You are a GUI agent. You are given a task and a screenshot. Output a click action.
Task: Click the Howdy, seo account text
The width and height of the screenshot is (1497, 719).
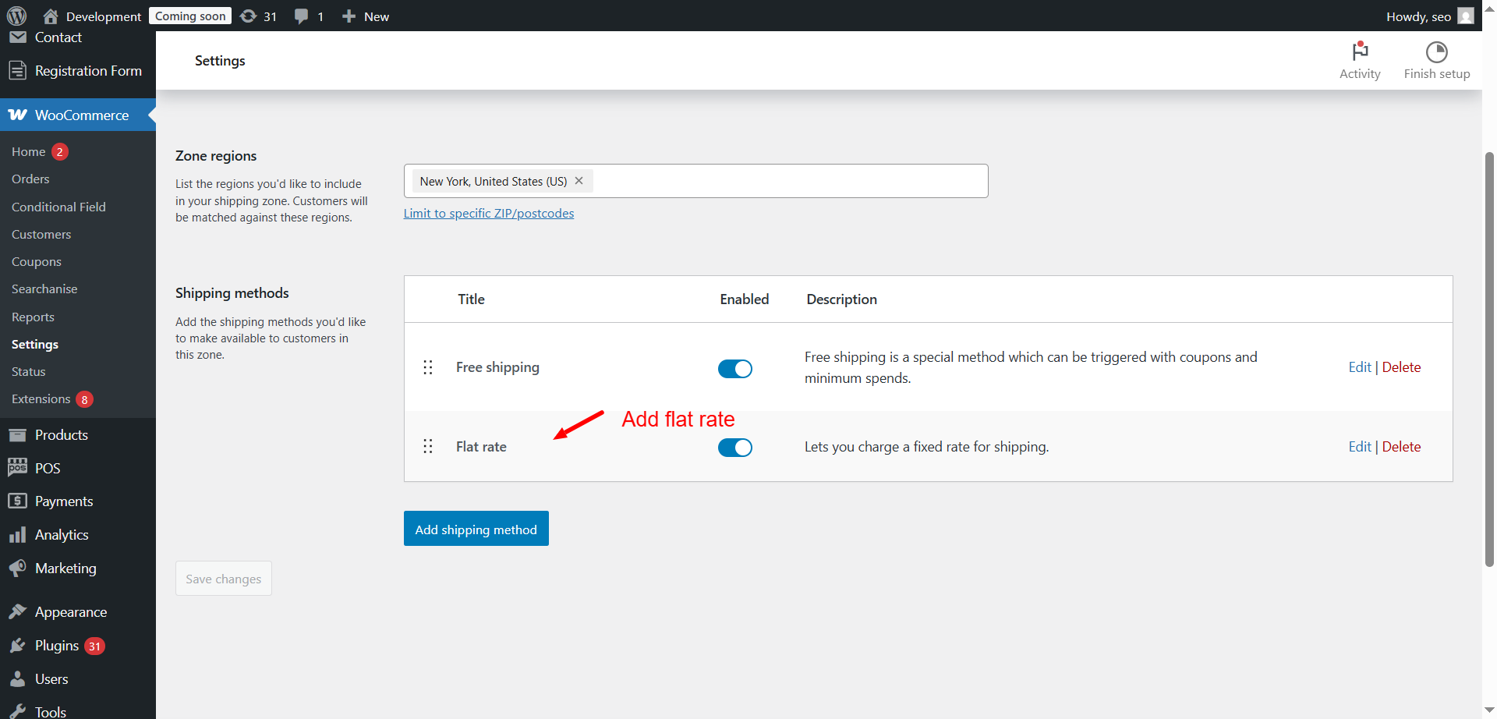click(1418, 16)
